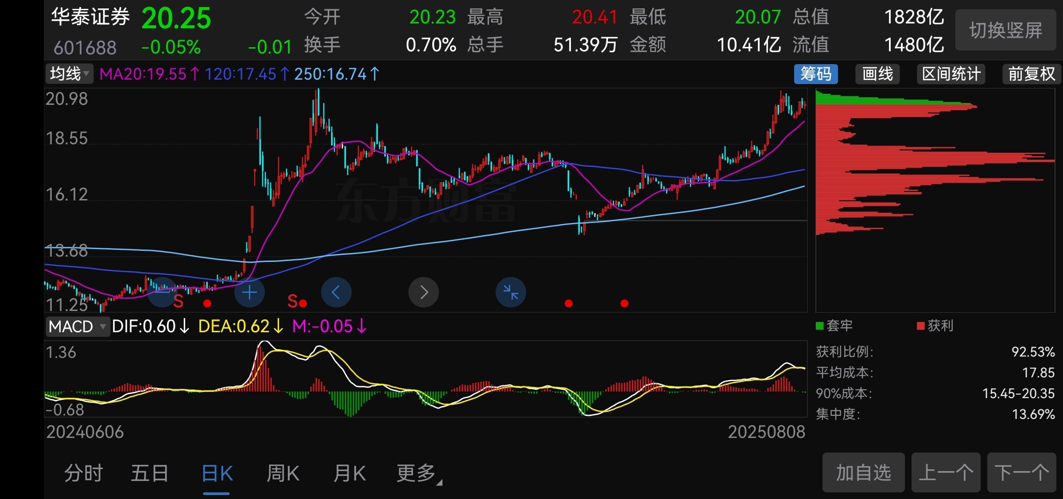Tap the 集中度 13.69% value
This screenshot has width=1063, height=499.
[1033, 414]
